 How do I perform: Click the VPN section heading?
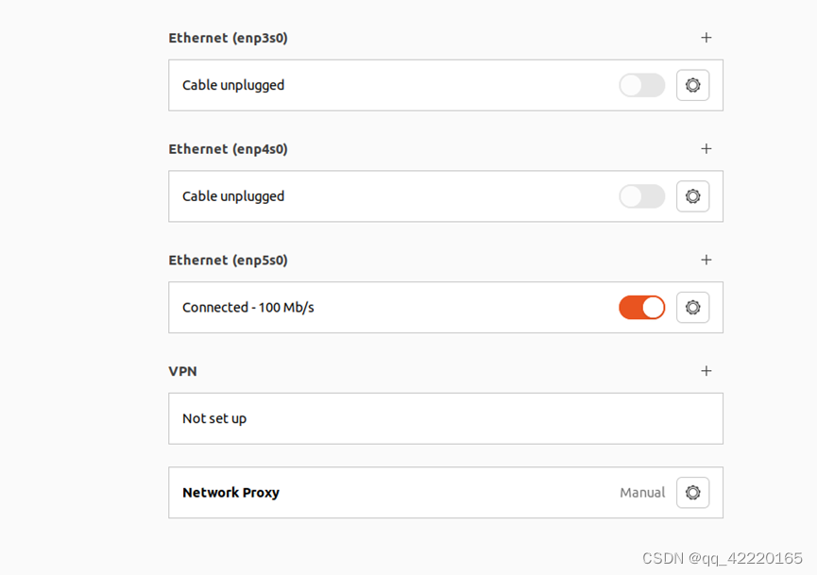[182, 371]
